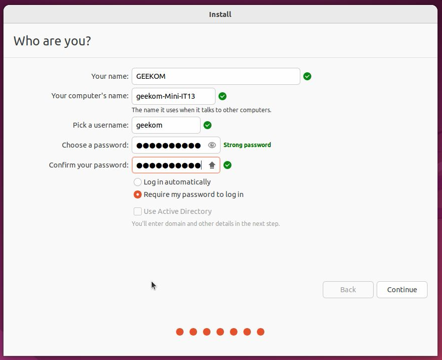Choose Require my password to log in
Viewport: 442px width, 360px height.
[x=138, y=194]
